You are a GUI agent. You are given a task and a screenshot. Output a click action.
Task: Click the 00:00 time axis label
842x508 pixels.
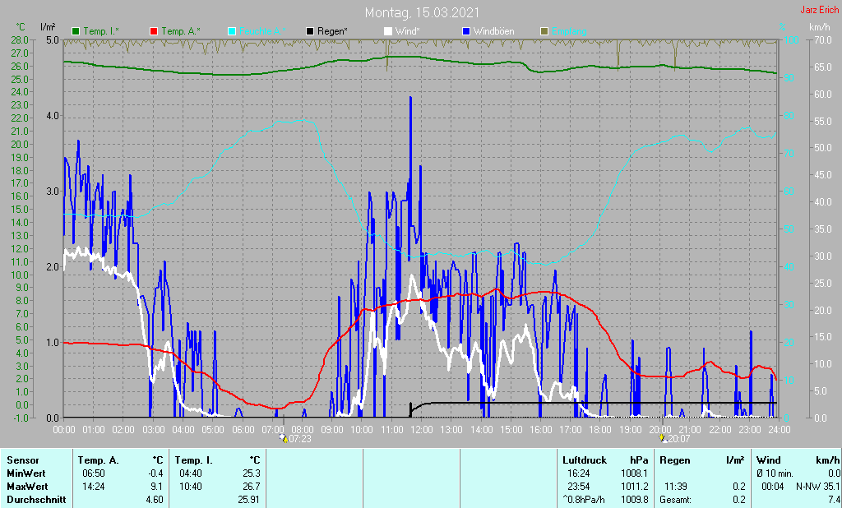[x=64, y=430]
